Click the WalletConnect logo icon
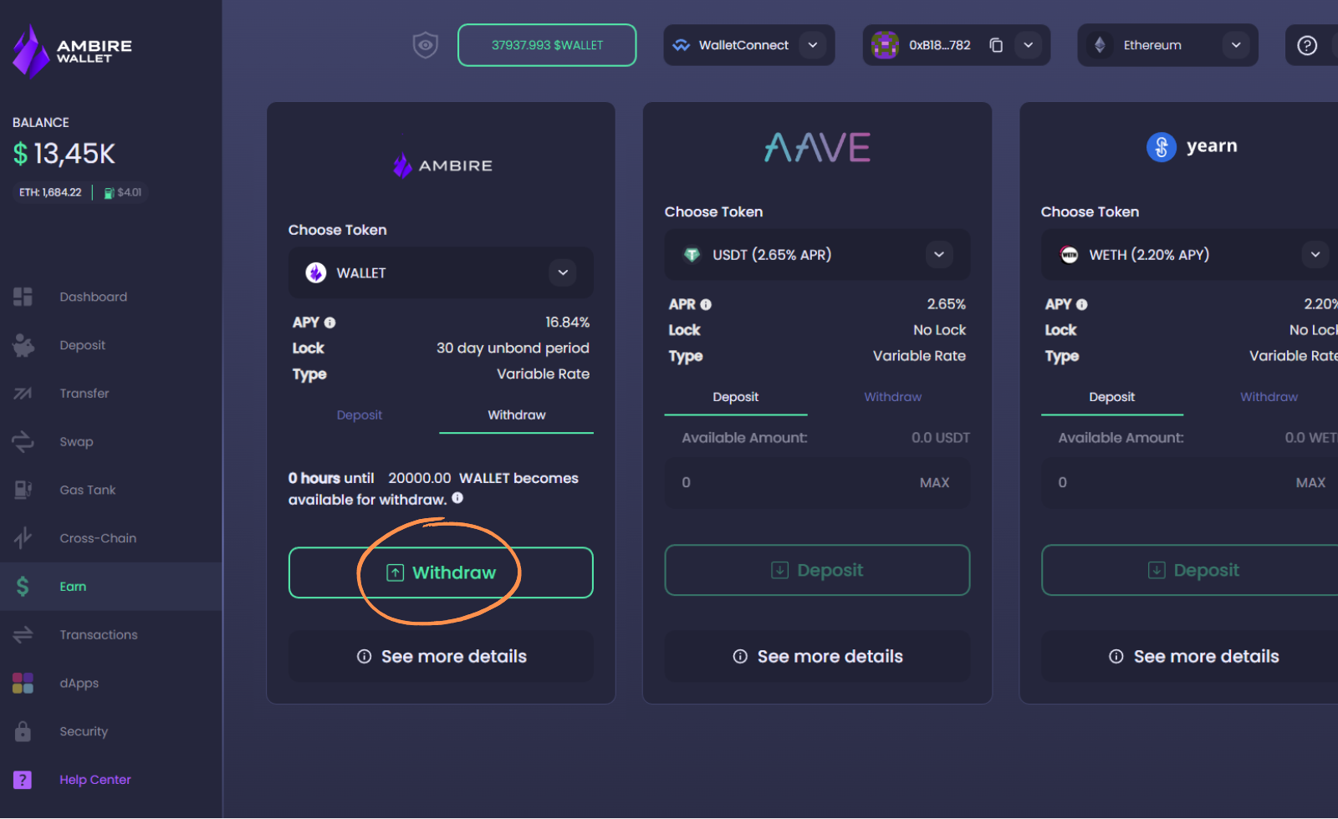1338x819 pixels. (x=682, y=45)
